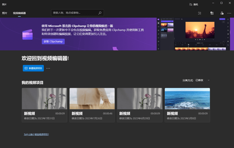Click 分类方式 label
Image resolution: width=234 pixels, height=148 pixels.
pyautogui.click(x=188, y=81)
